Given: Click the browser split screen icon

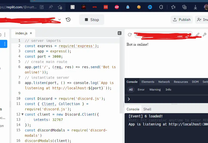Looking at the screenshot, I should (x=42, y=7).
